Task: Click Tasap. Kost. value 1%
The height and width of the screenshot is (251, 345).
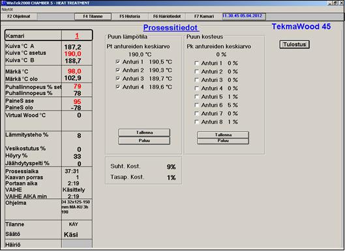Action: (x=171, y=178)
